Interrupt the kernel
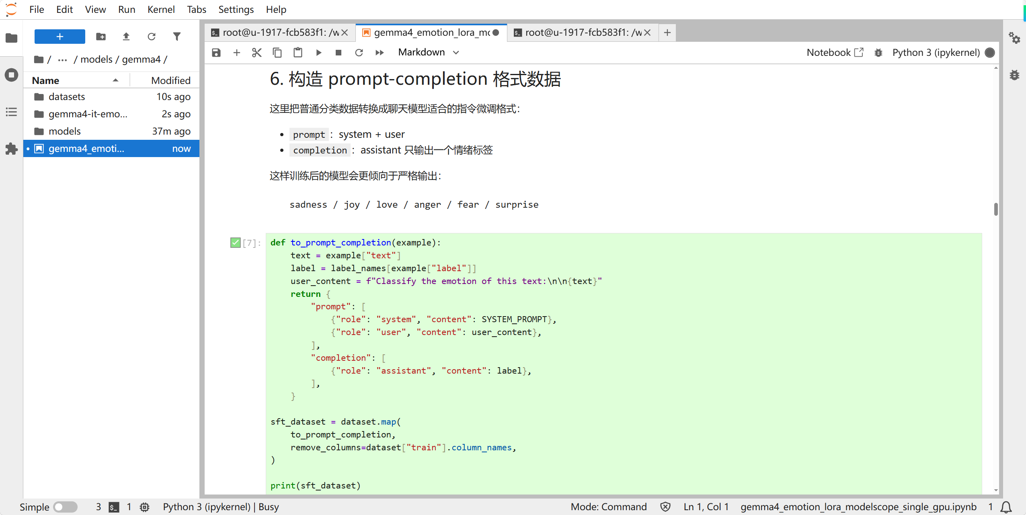Viewport: 1026px width, 515px height. tap(339, 53)
